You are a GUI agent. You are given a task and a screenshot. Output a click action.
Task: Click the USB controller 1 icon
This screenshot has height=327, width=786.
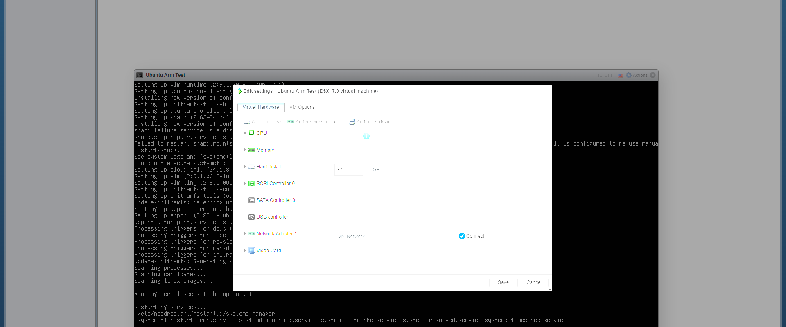(x=252, y=217)
